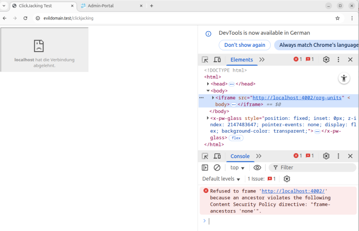
Task: Click ellipsis inside x-pw-glass element
Action: (x=317, y=132)
